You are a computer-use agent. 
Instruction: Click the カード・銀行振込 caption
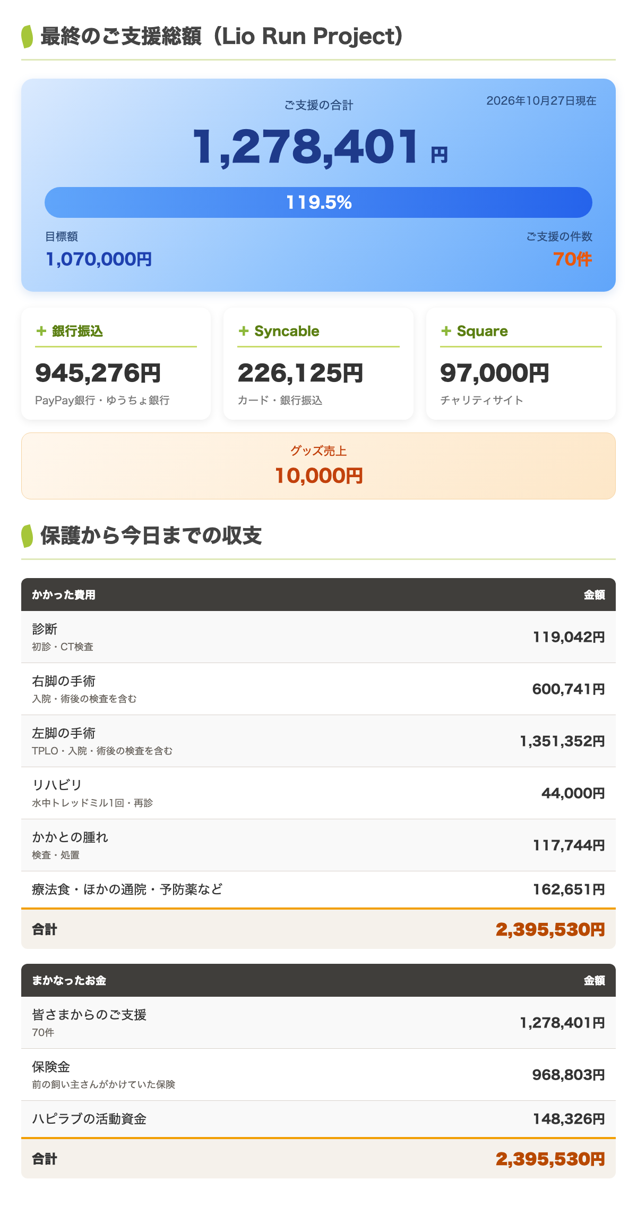pos(280,400)
